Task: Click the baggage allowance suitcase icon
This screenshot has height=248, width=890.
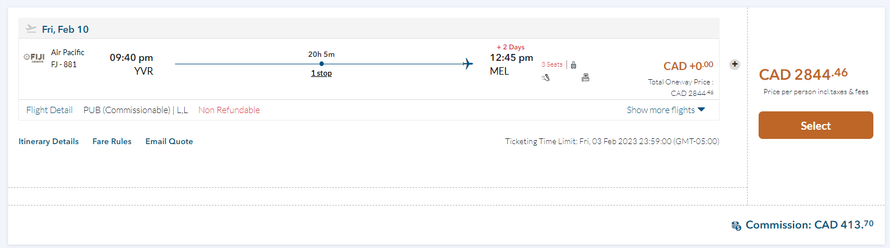Action: coord(573,65)
